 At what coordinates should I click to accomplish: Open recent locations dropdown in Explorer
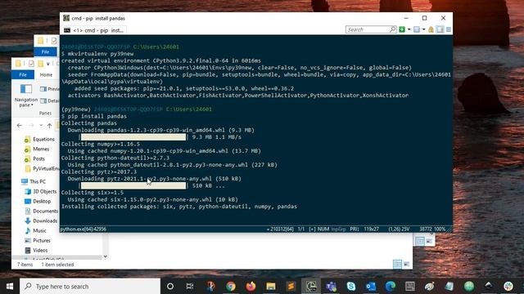pos(41,125)
